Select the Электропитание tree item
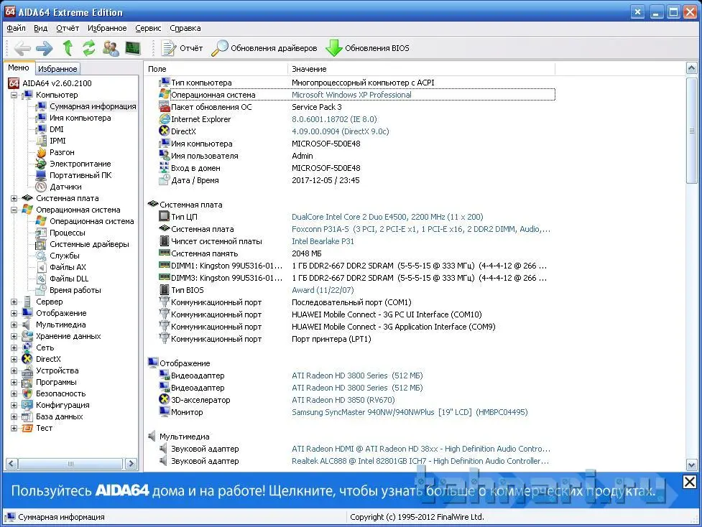The height and width of the screenshot is (527, 702). (80, 164)
